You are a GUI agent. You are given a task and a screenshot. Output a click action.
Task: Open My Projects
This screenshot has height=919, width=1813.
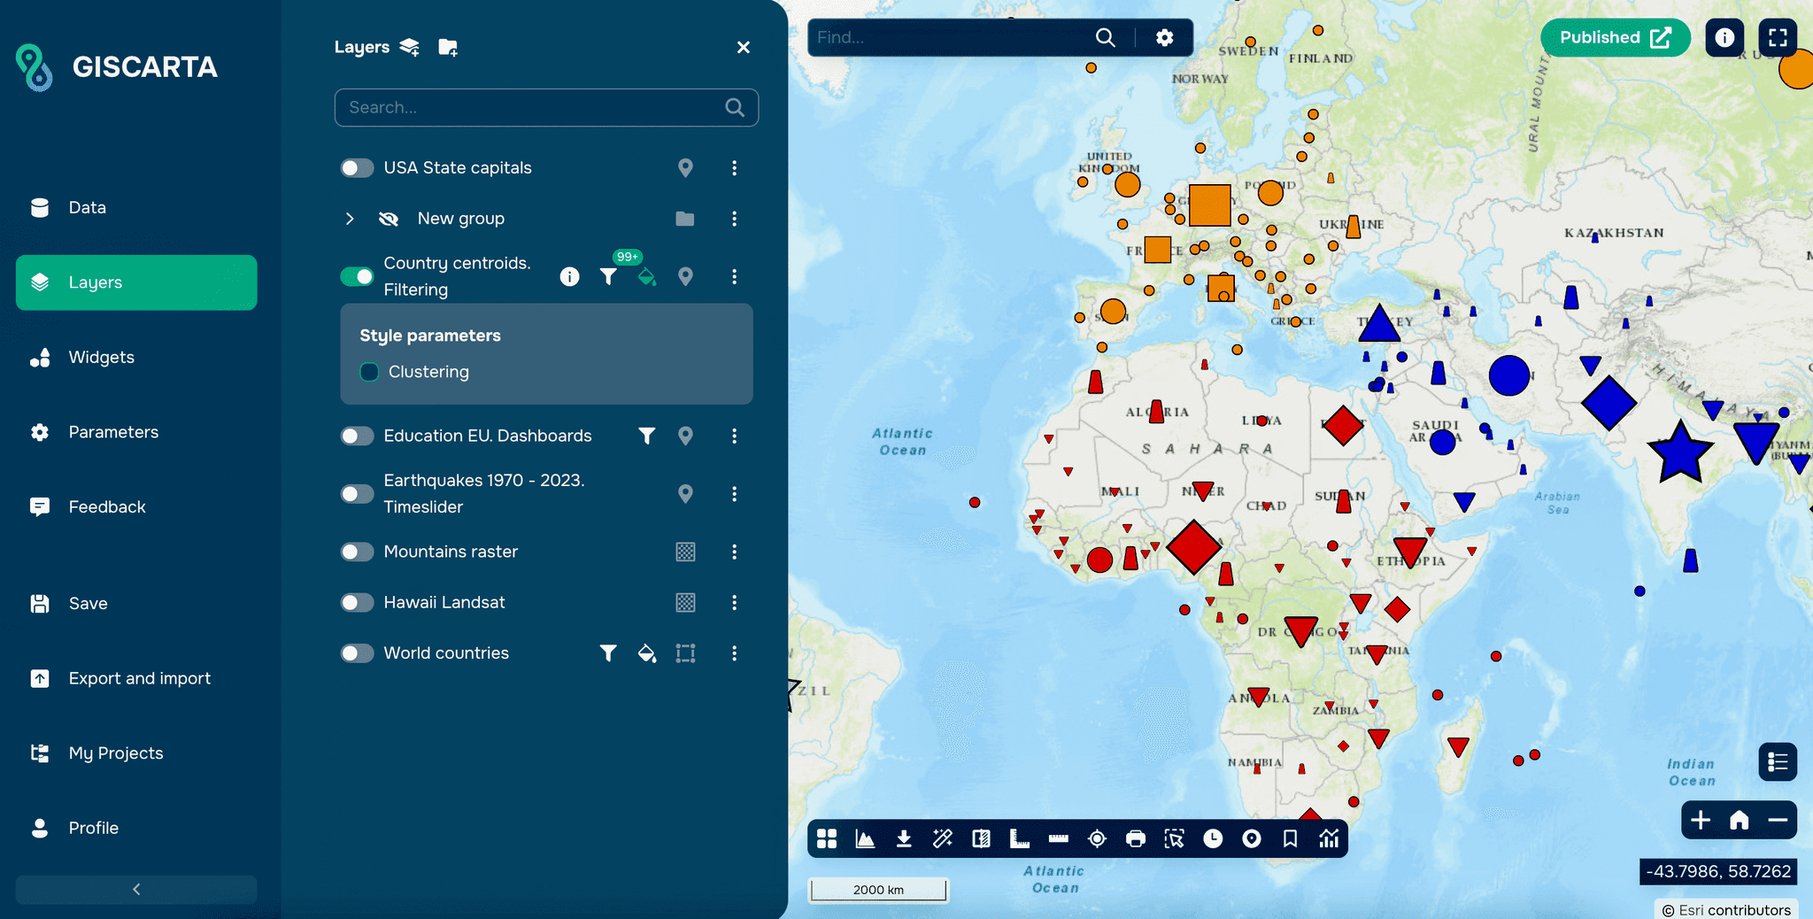(115, 753)
